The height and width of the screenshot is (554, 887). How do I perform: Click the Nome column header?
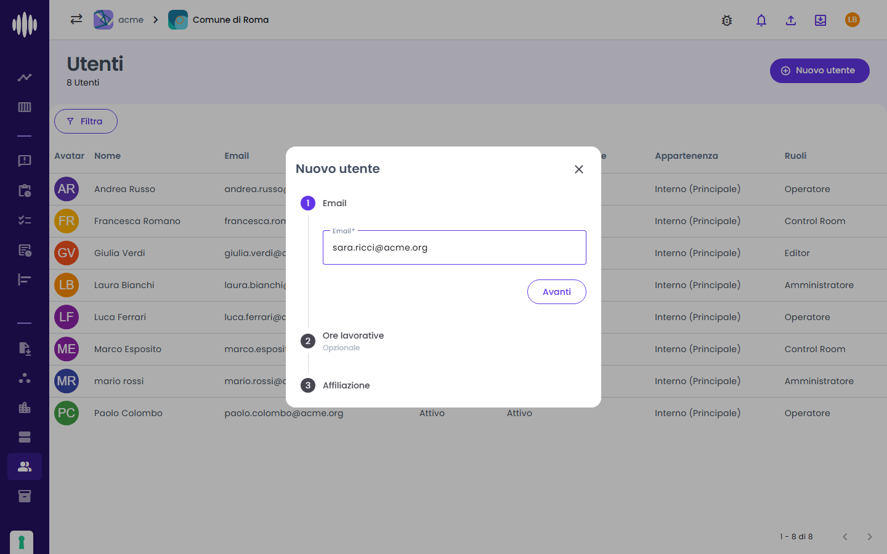pos(107,156)
